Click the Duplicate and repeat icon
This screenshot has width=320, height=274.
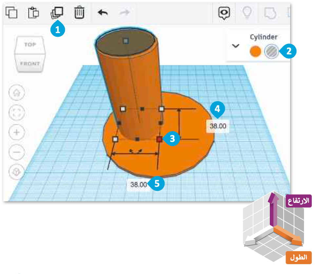[x=57, y=13]
